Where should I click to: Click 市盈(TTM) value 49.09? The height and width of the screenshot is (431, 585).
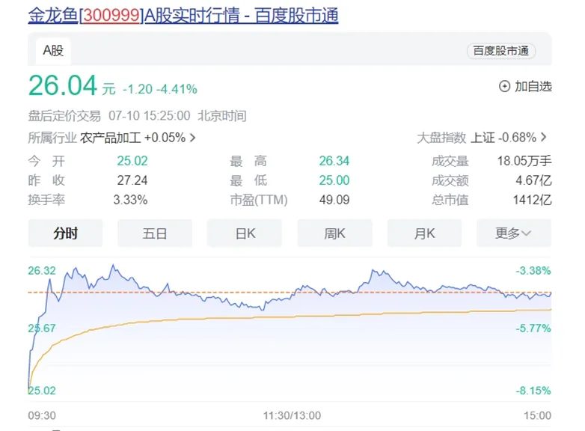click(x=334, y=200)
